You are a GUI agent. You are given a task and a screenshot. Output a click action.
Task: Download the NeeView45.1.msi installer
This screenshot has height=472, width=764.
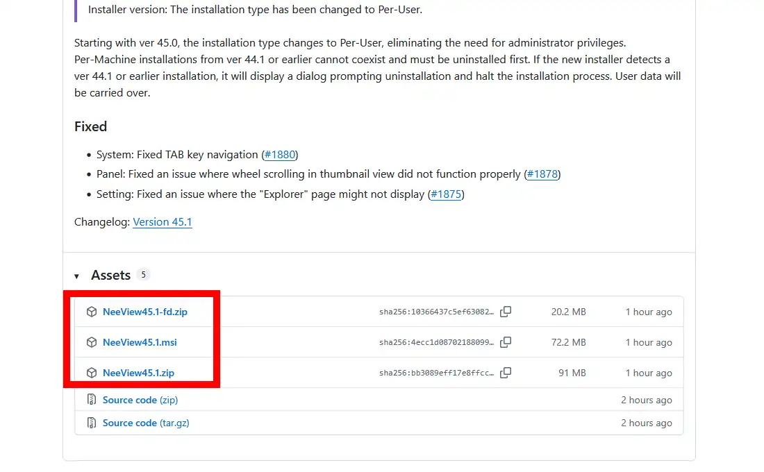140,343
